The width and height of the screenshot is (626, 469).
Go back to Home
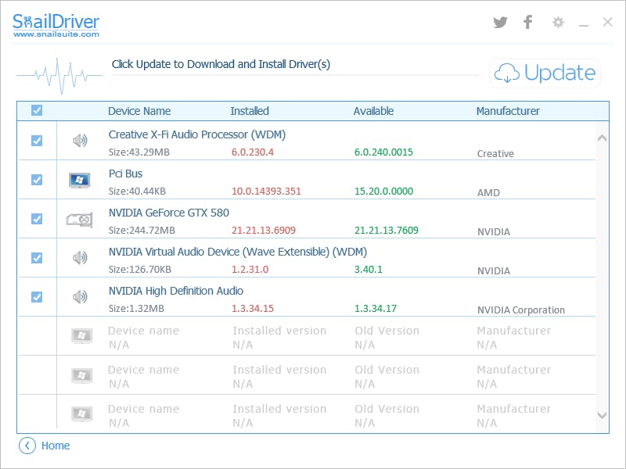click(56, 446)
